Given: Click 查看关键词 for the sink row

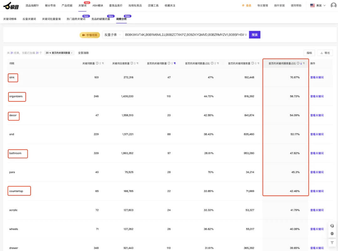Looking at the screenshot, I should coord(317,77).
